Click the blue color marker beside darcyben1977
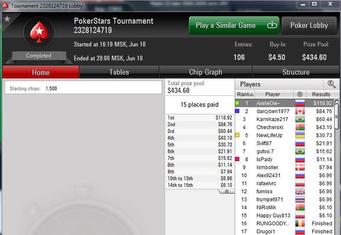Viewport: 341px width, 235px height. pyautogui.click(x=237, y=111)
